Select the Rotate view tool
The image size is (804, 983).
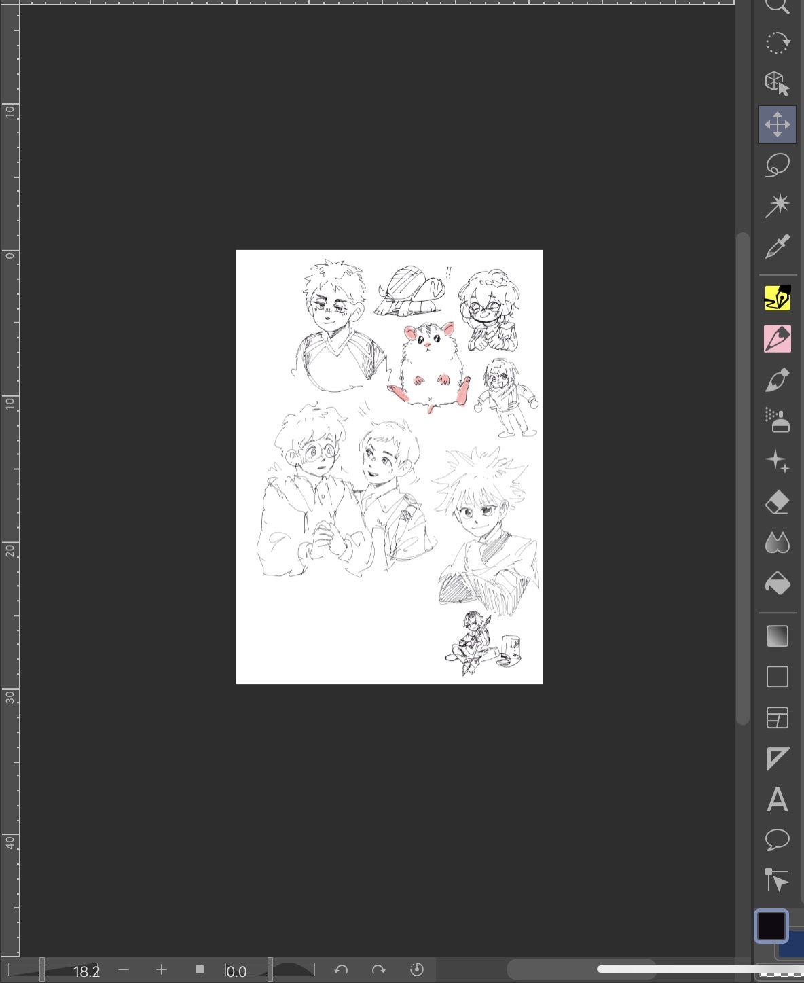click(x=778, y=43)
